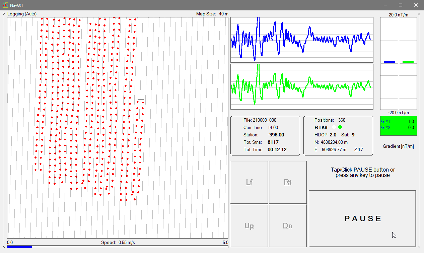Click the green RTK8 status indicator dot

pyautogui.click(x=340, y=127)
